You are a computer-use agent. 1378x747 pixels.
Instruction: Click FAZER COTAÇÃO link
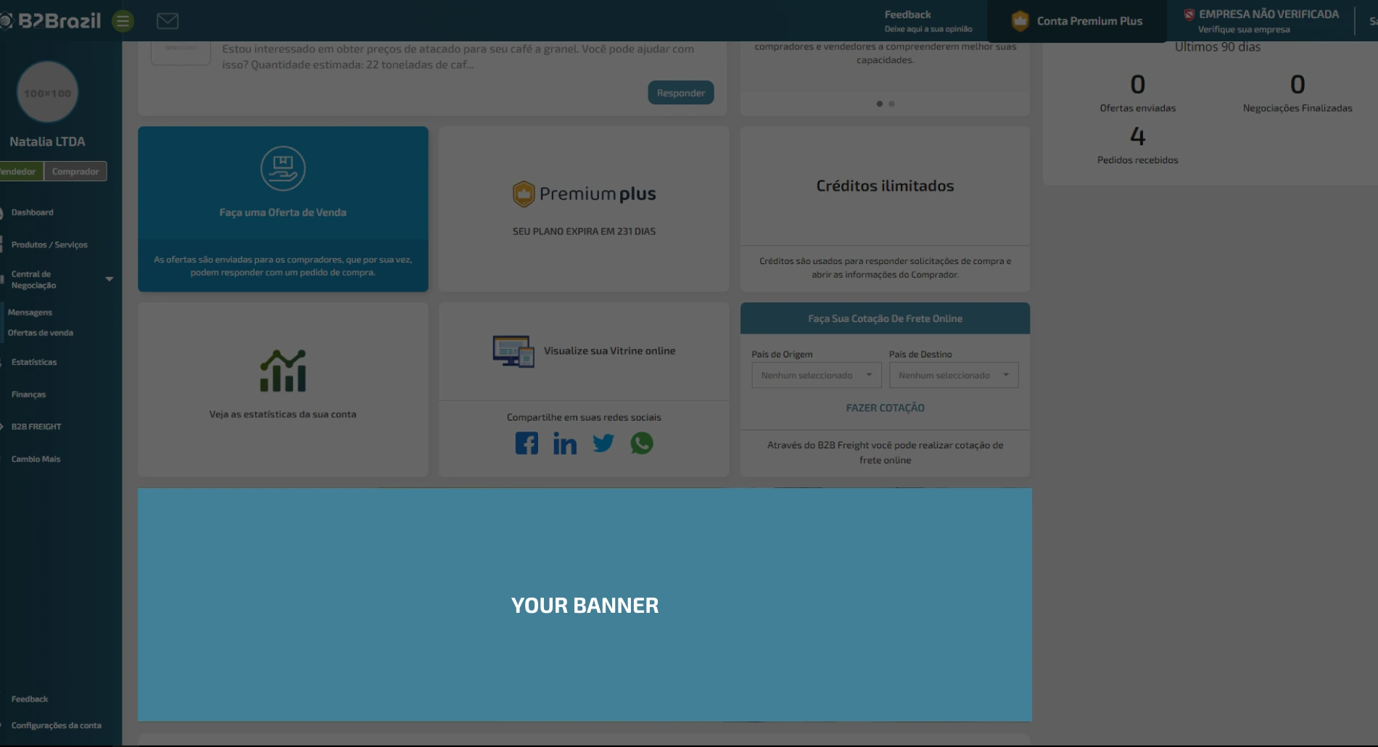click(885, 408)
